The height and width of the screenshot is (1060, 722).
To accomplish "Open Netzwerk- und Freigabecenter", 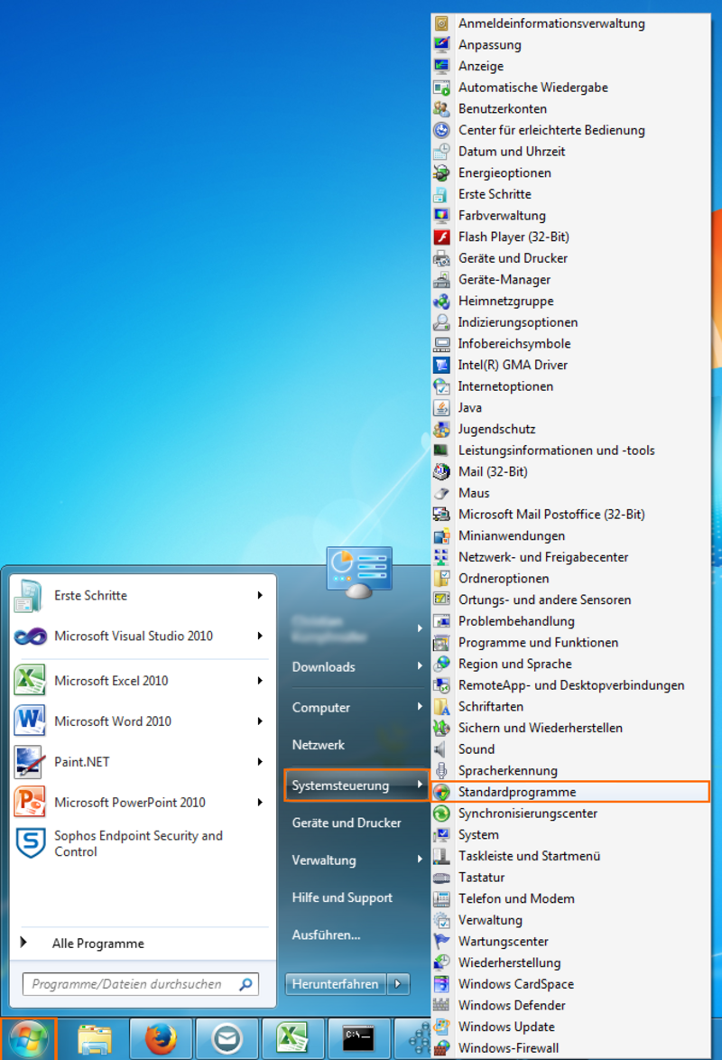I will click(570, 557).
